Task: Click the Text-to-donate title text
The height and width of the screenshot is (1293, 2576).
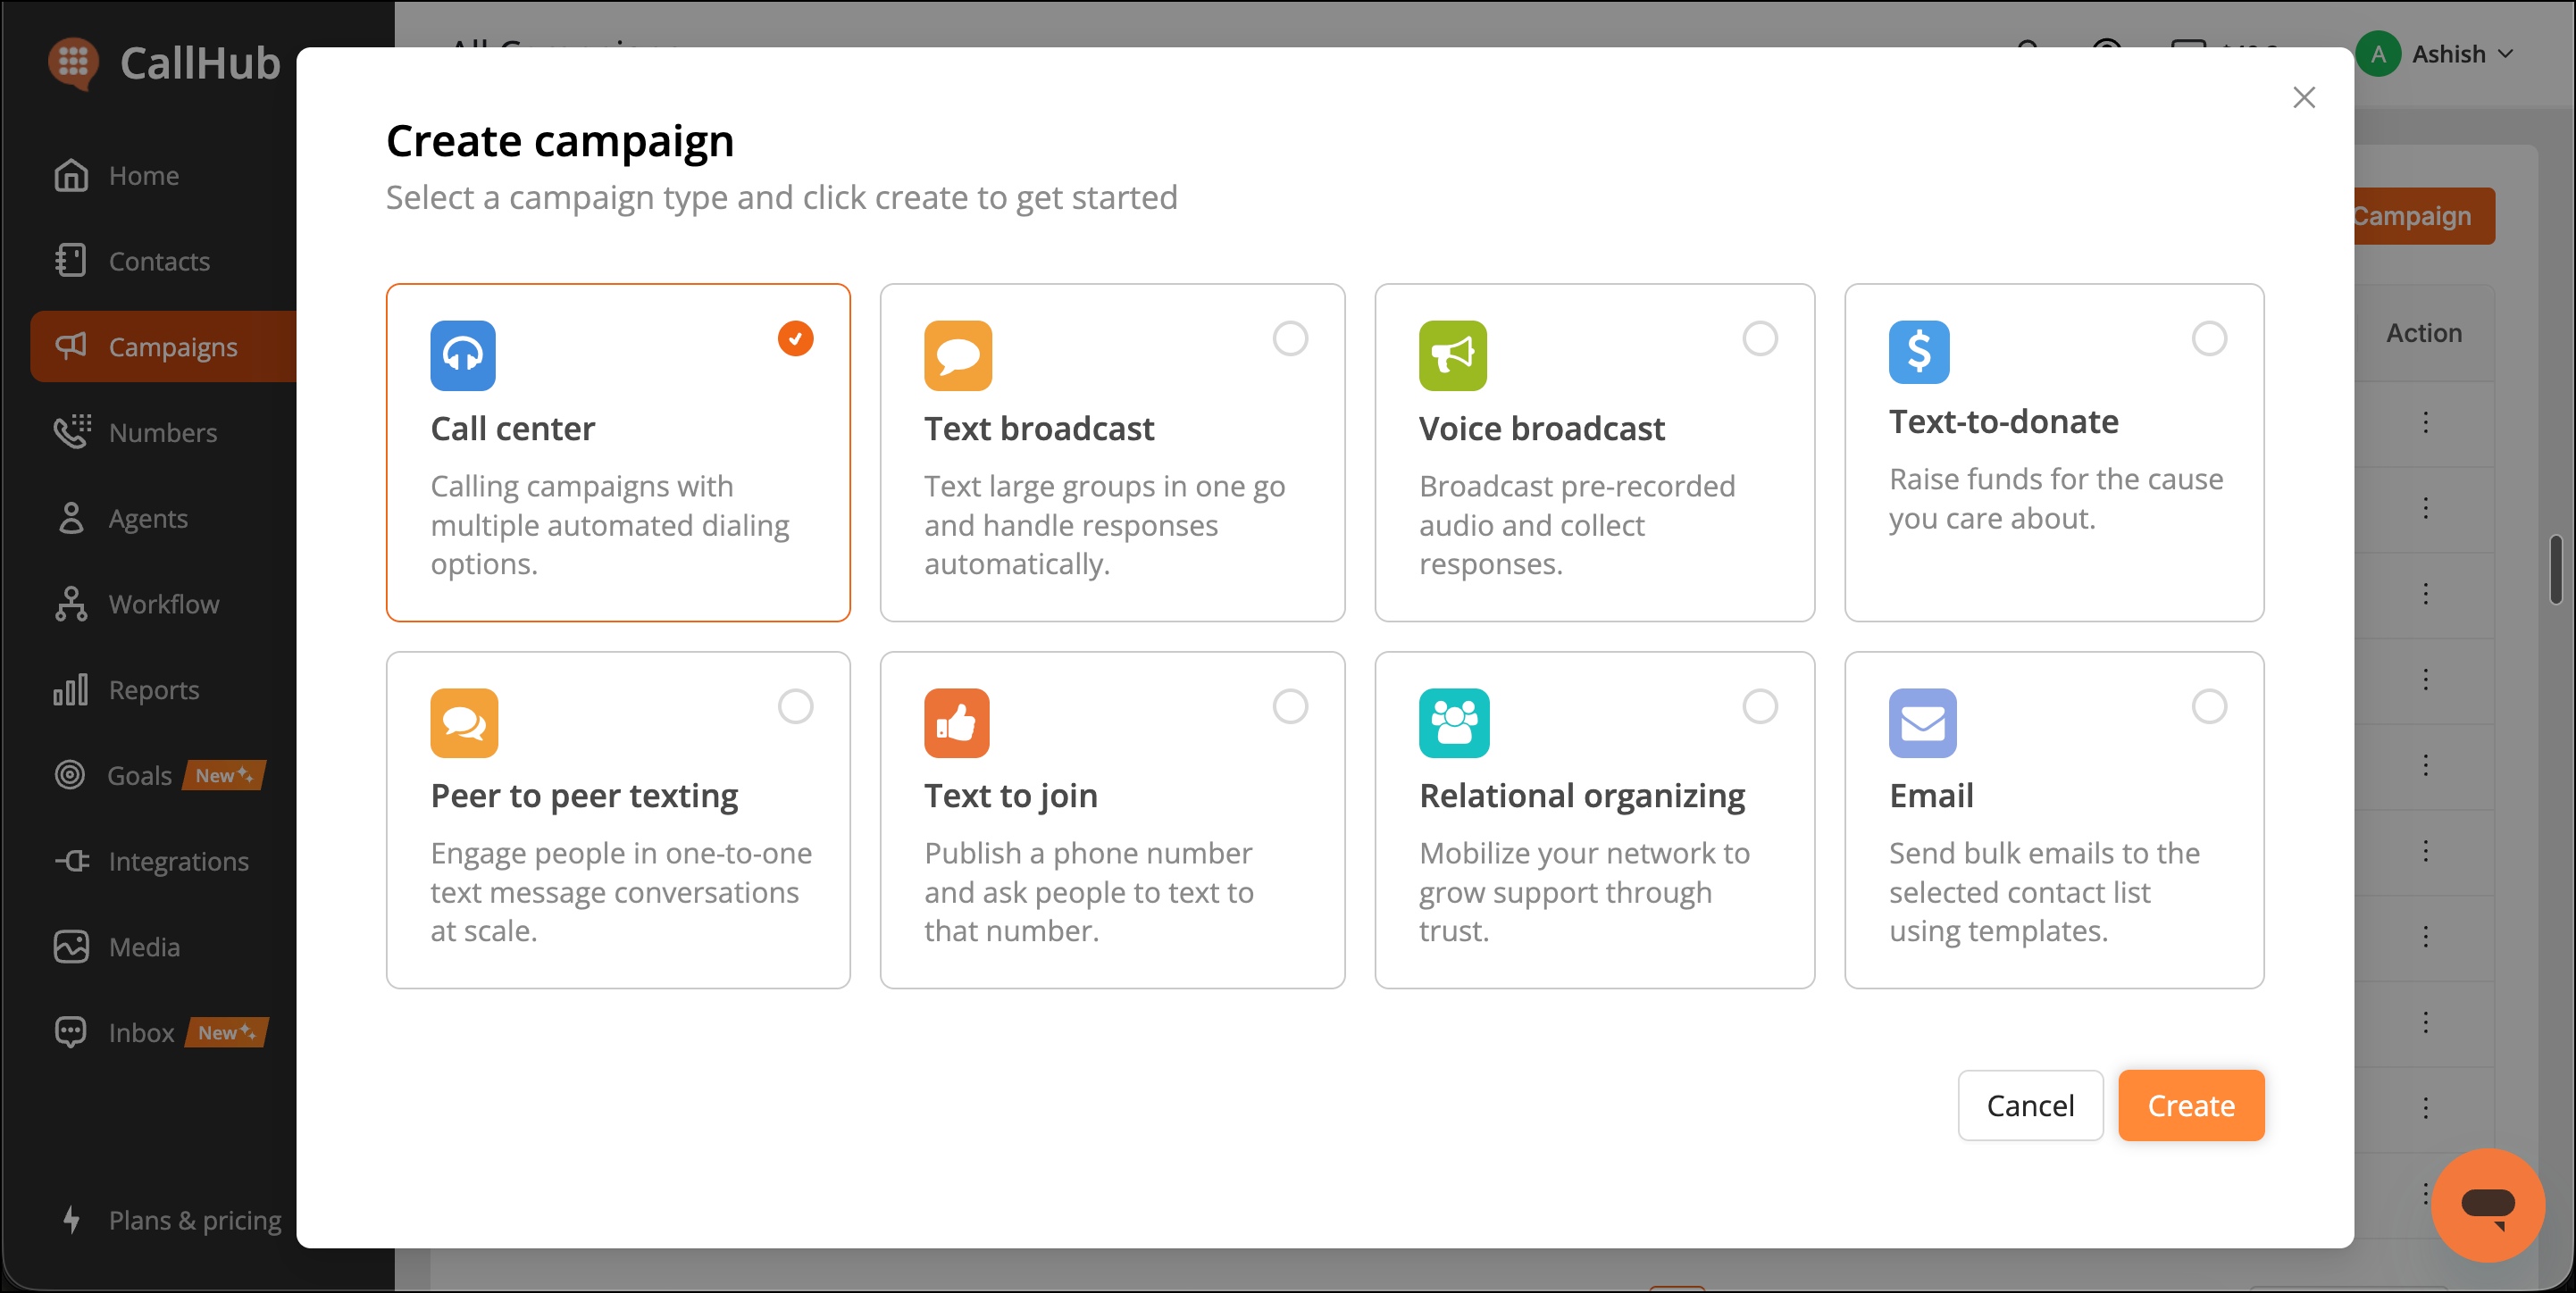Action: (x=2003, y=421)
